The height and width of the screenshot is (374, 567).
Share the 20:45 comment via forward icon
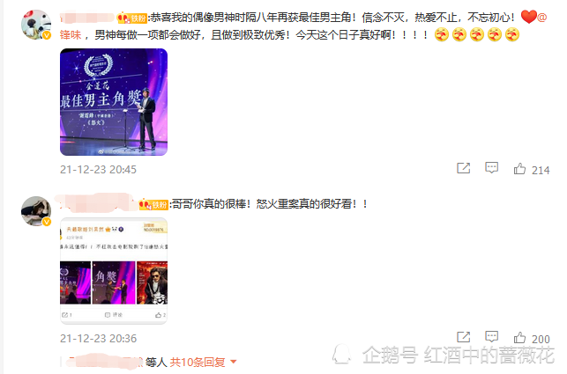[x=463, y=168]
